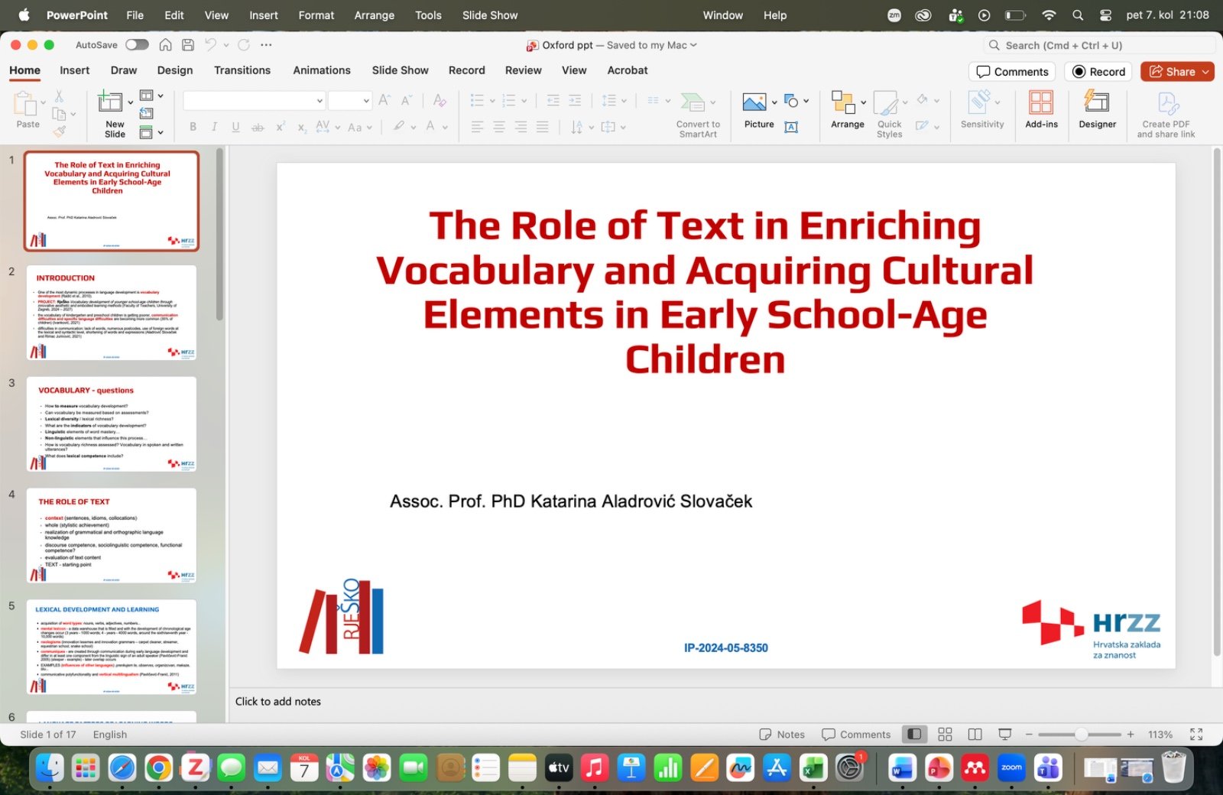
Task: Justify text using the ribbon icon
Action: coord(542,127)
